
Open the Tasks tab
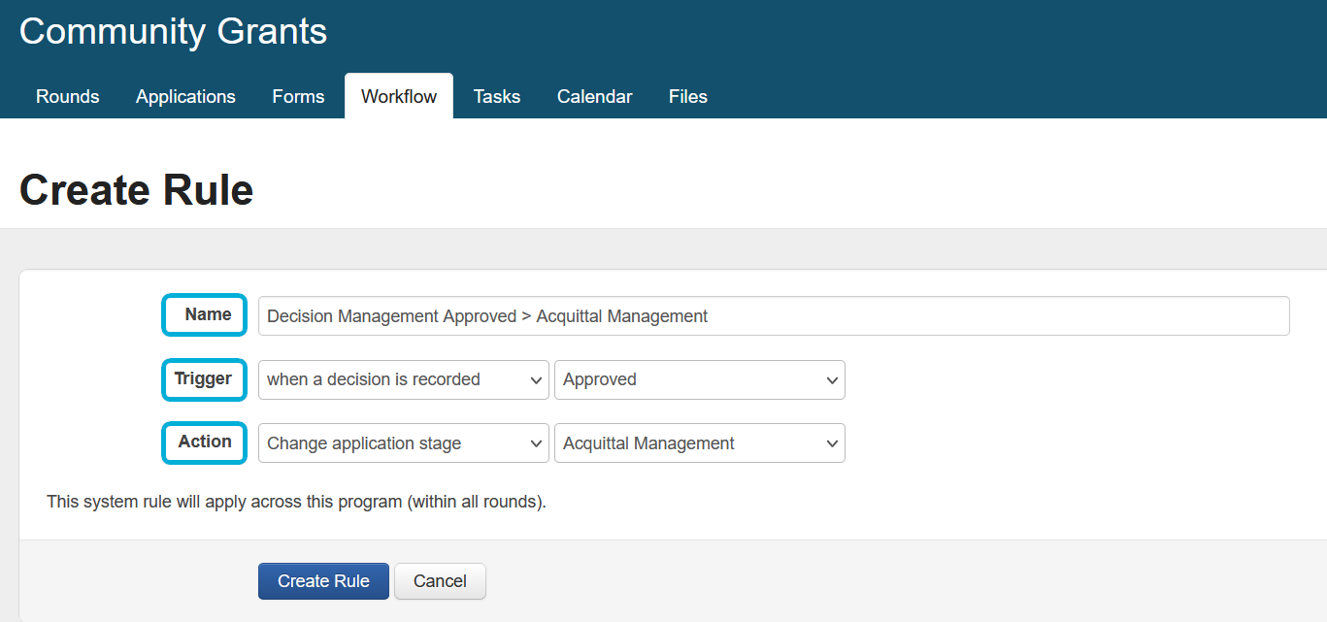pos(497,97)
